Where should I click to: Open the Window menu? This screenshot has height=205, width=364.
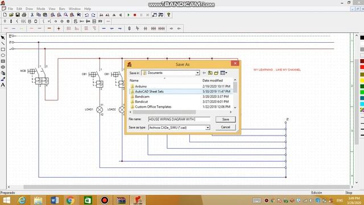click(75, 9)
